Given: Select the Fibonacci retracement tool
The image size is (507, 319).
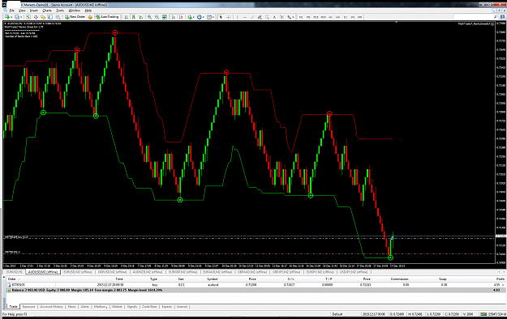Looking at the screenshot, I should pyautogui.click(x=267, y=17).
